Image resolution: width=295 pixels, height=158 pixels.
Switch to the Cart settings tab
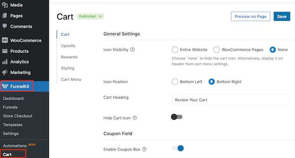coord(65,34)
